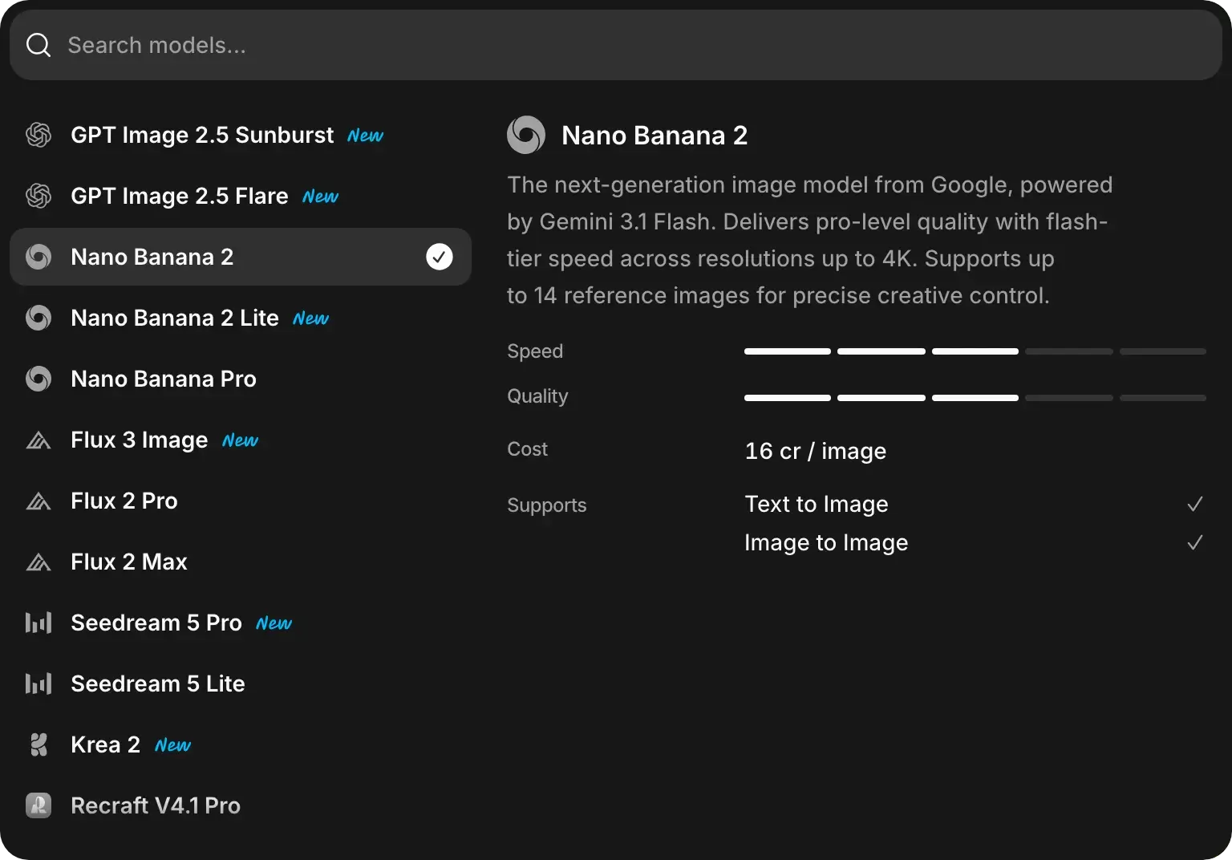Click the OpenAI icon beside GPT Image 2.5 Sunburst
Viewport: 1232px width, 860px height.
pos(38,135)
